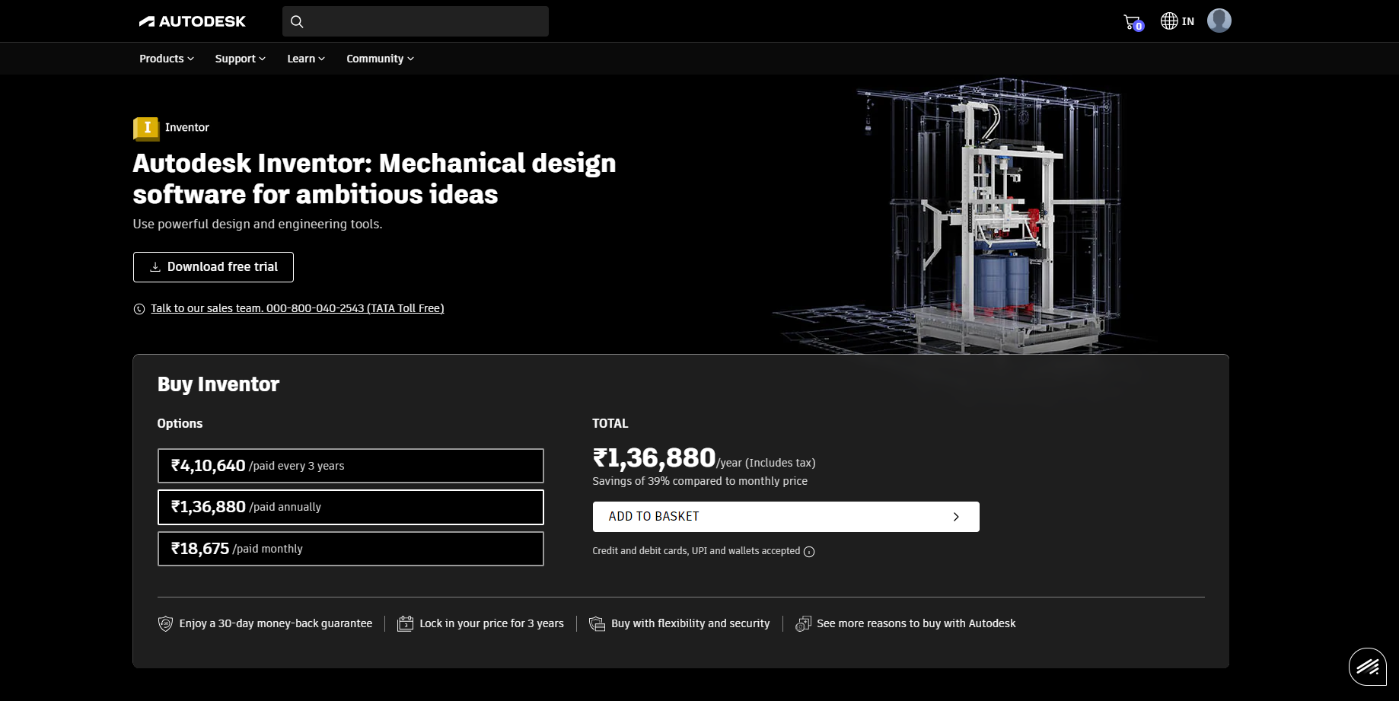1399x701 pixels.
Task: Click the 'Buy Inventor' heading
Action: [x=218, y=384]
